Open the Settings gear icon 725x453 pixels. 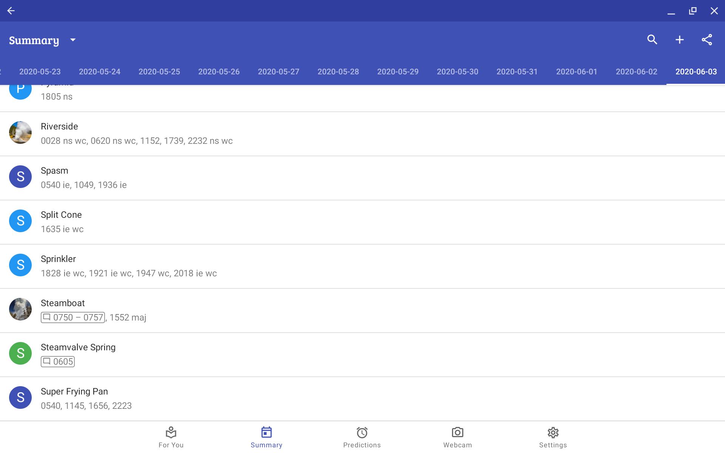(553, 432)
